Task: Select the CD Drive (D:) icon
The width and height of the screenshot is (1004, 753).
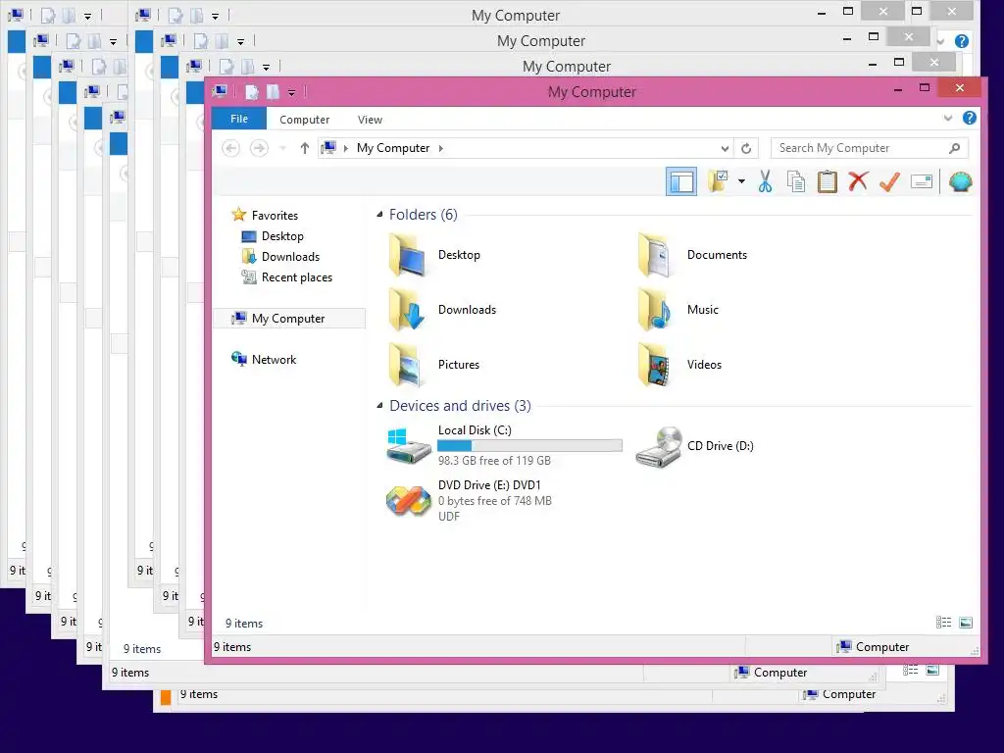Action: point(659,446)
